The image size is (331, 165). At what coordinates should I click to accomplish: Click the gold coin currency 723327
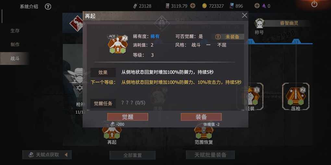213,6
